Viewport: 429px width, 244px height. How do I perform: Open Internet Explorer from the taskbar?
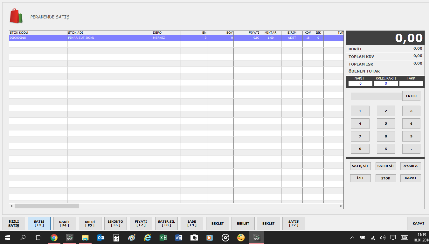coord(148,238)
